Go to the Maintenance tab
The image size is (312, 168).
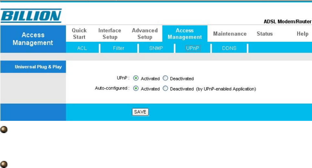pyautogui.click(x=230, y=34)
